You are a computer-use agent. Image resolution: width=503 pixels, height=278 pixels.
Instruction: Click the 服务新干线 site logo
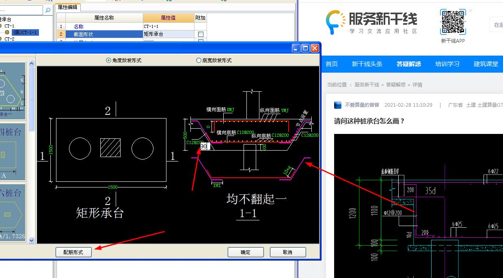[371, 22]
